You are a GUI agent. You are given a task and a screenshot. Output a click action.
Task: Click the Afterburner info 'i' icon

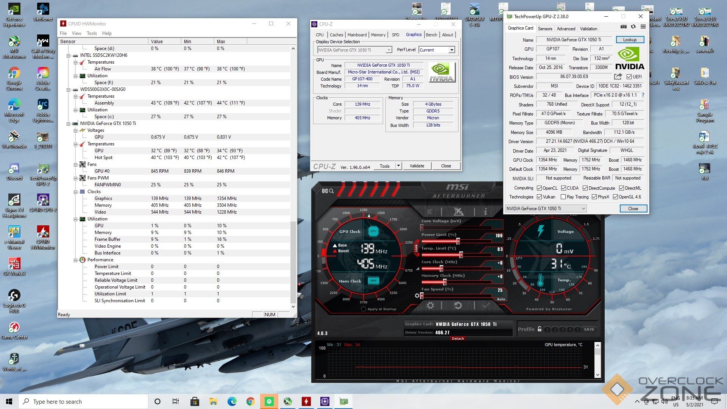pyautogui.click(x=485, y=212)
